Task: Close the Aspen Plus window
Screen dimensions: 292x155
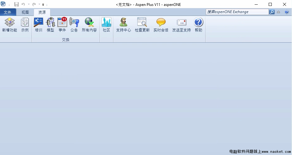Action: [x=284, y=4]
